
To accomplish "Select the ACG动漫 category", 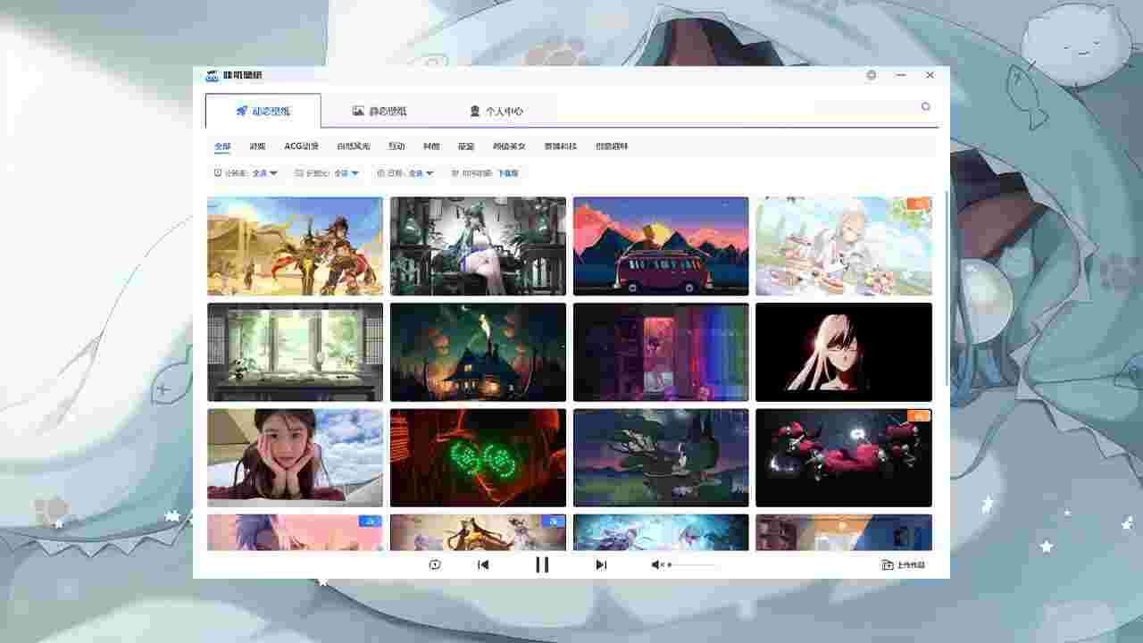I will [301, 146].
